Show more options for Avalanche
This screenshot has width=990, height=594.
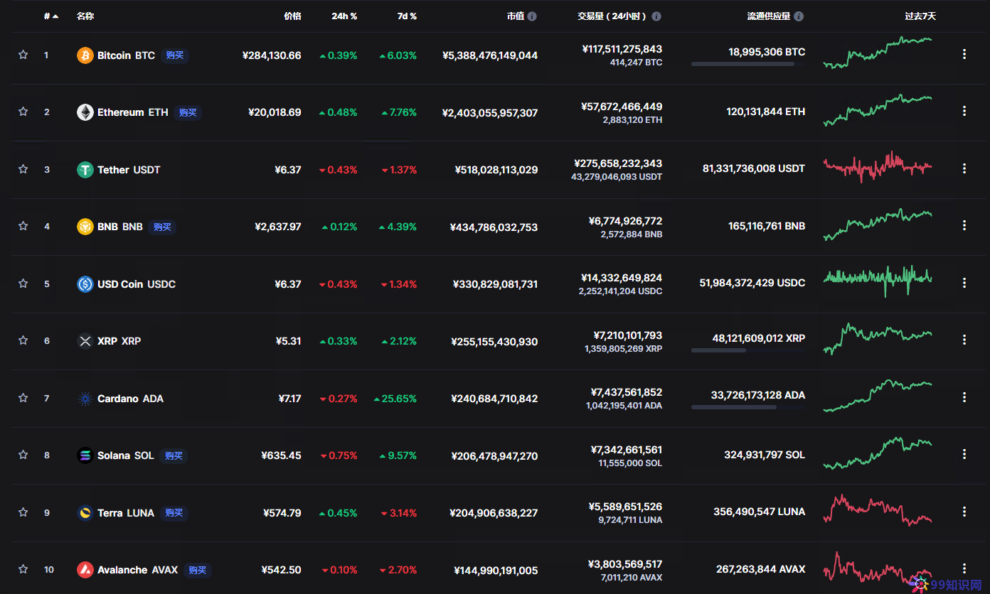[964, 568]
